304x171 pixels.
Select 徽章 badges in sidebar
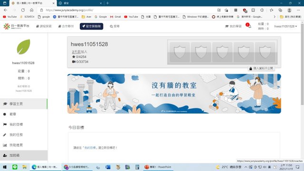pyautogui.click(x=24, y=114)
